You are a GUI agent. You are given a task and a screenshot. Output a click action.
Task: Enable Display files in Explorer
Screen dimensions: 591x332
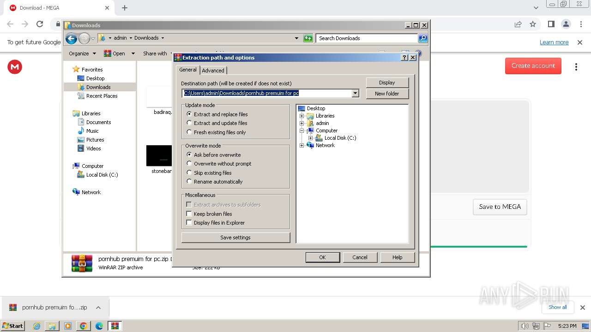point(216,223)
